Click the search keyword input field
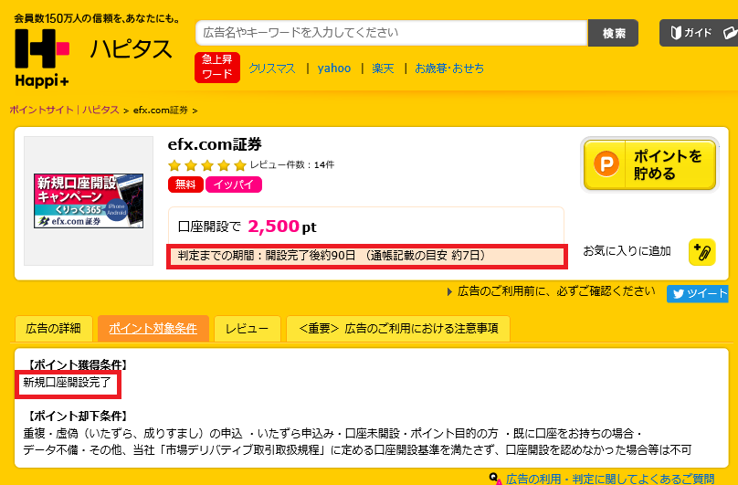 tap(392, 33)
